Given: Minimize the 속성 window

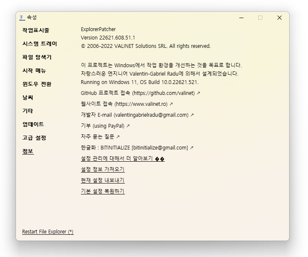Looking at the screenshot, I should coord(241,18).
